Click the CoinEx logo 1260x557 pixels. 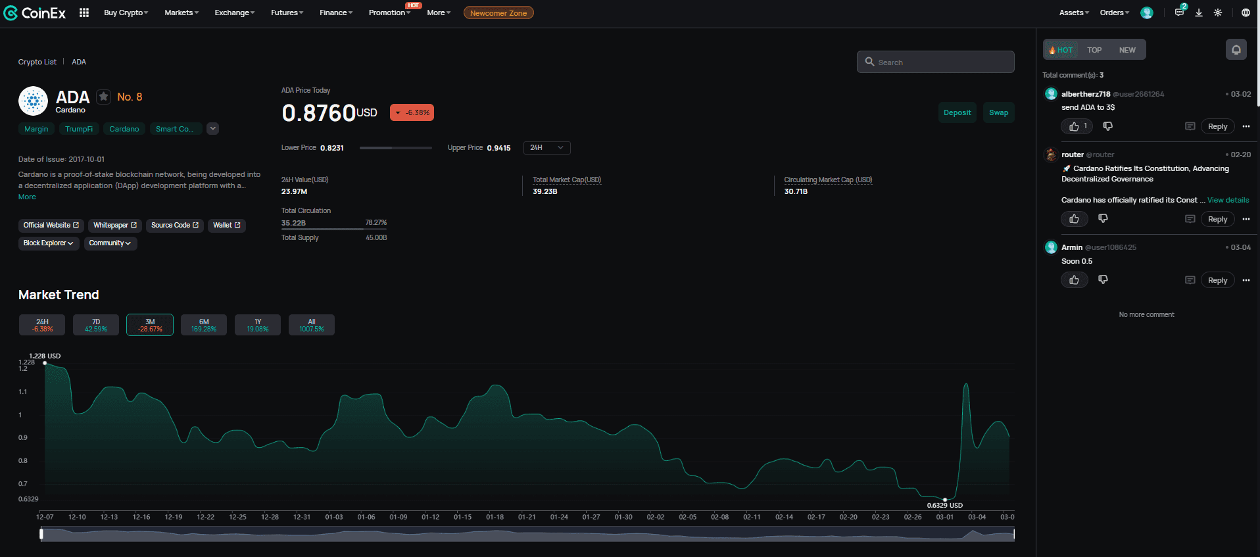pyautogui.click(x=35, y=12)
